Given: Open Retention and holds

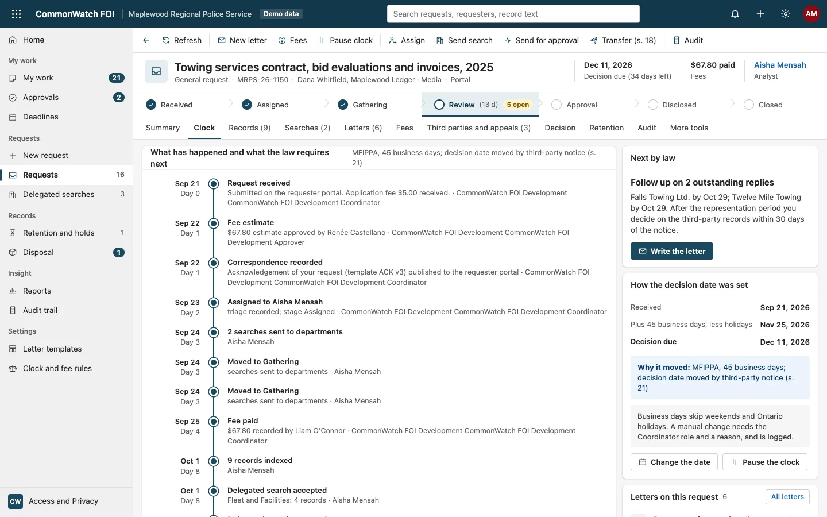Looking at the screenshot, I should click(67, 233).
